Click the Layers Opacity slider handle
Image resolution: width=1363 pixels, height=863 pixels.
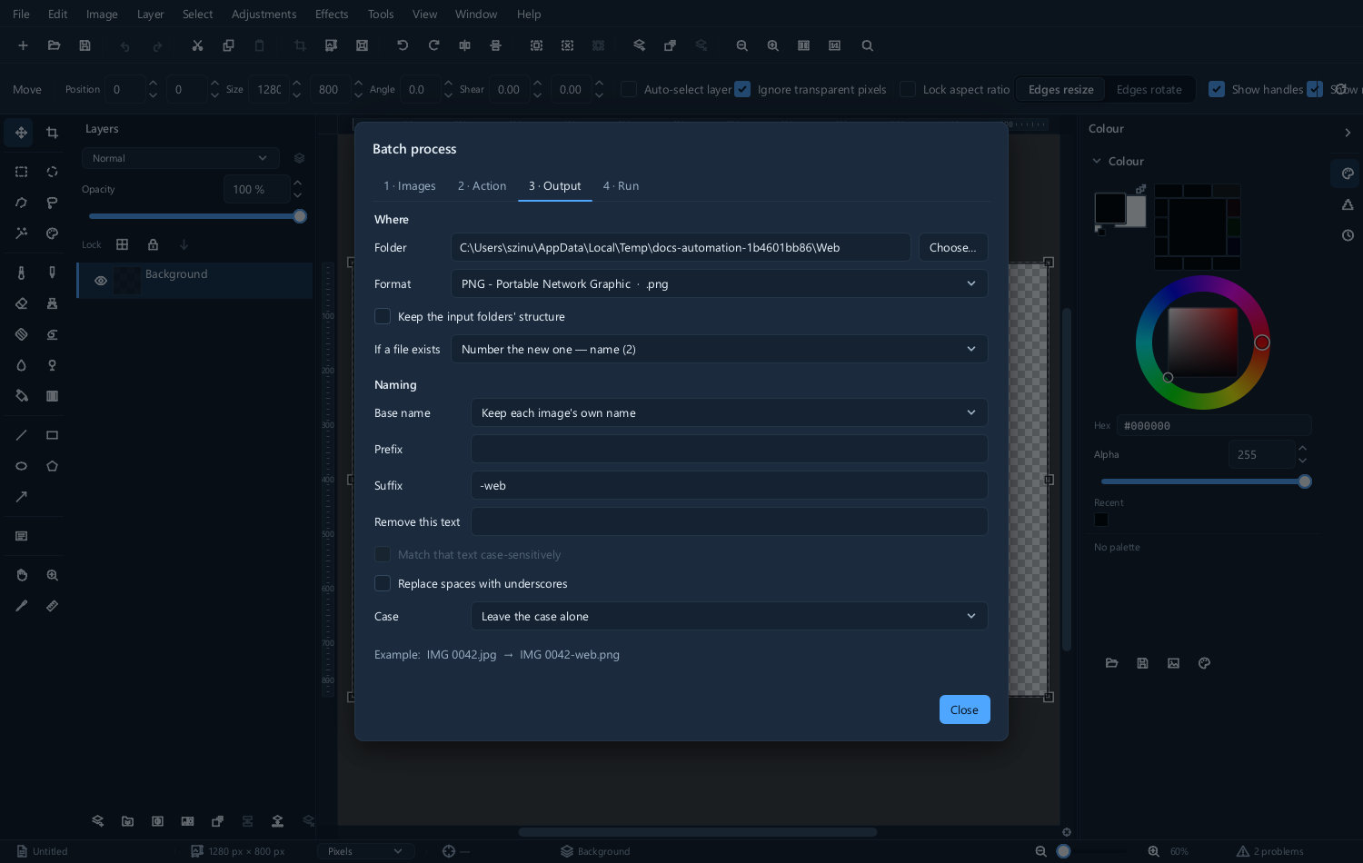300,216
